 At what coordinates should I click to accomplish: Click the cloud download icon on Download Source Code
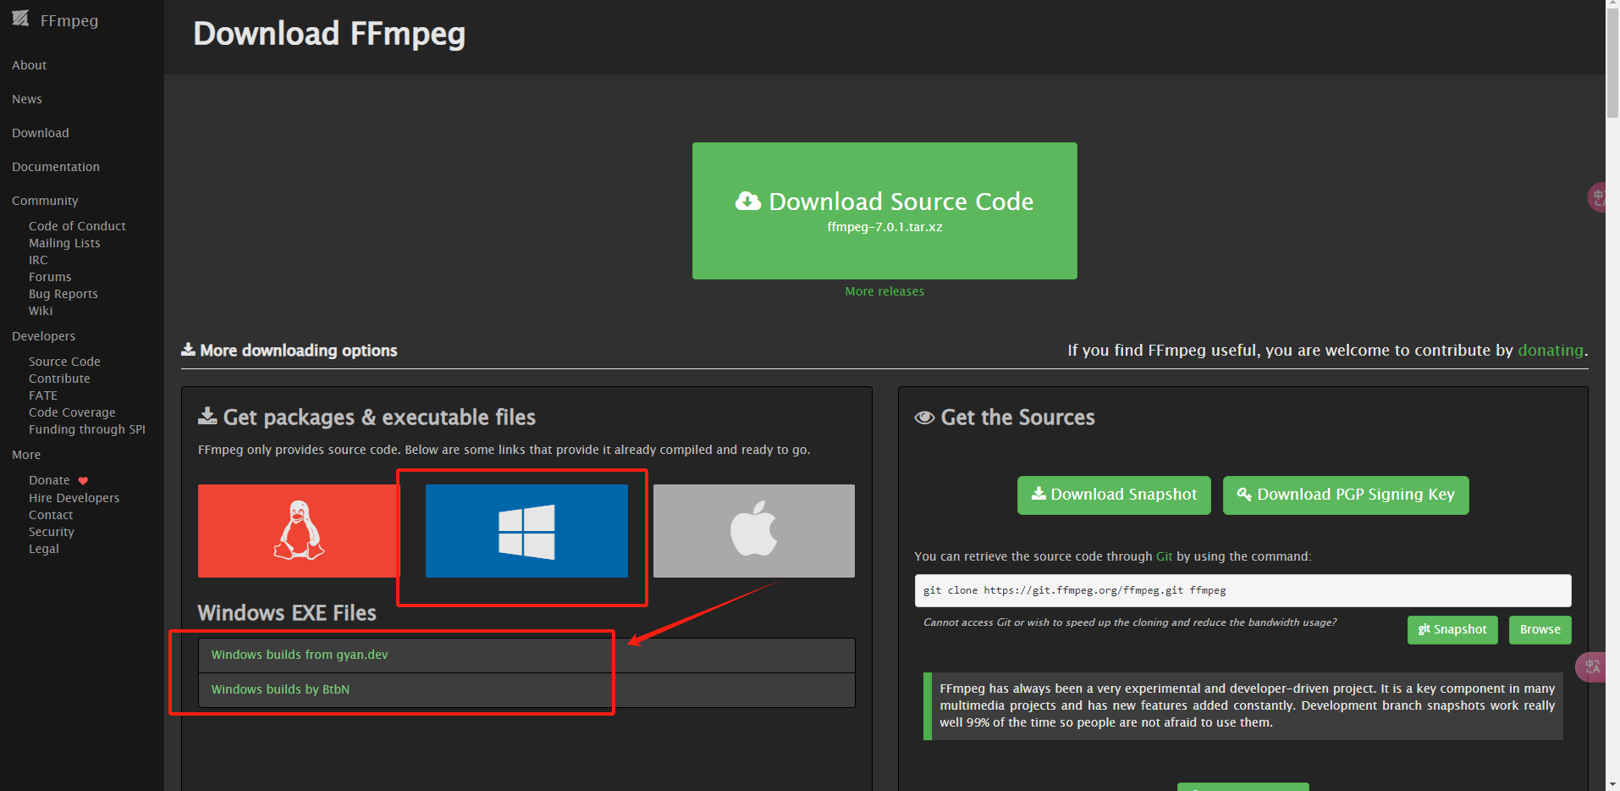tap(748, 201)
